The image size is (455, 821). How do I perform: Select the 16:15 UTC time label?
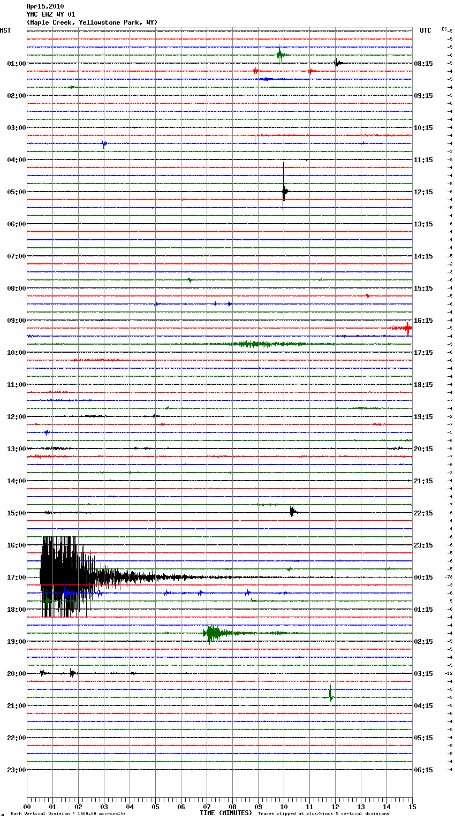click(x=423, y=321)
